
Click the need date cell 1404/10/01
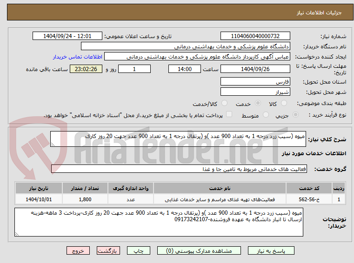click(x=39, y=199)
